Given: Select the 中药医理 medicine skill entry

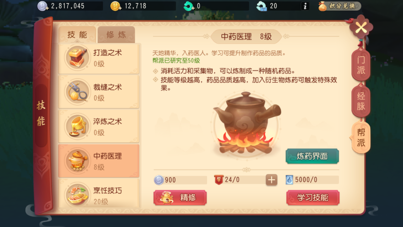Looking at the screenshot, I should pyautogui.click(x=99, y=161).
